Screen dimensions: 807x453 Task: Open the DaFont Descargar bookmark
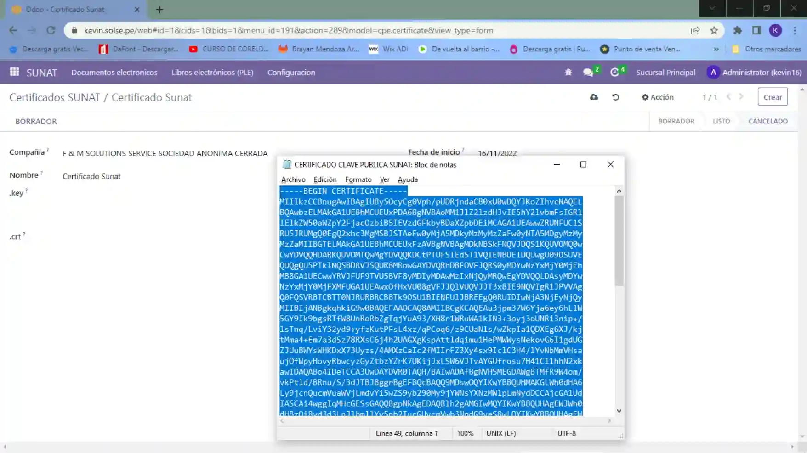point(139,49)
